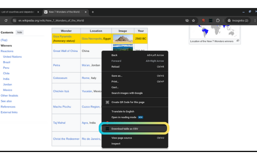Open the Taj Mahal link
The image size is (257, 160).
(x=59, y=123)
